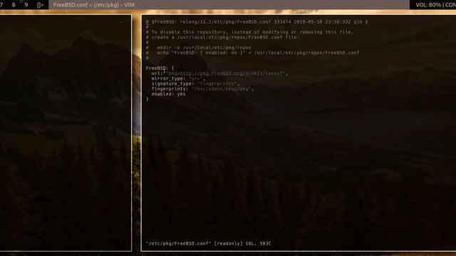Click the pkg+http://pkg.FreeBSD.org url value
Screen dimensions: 456x256
(225, 73)
